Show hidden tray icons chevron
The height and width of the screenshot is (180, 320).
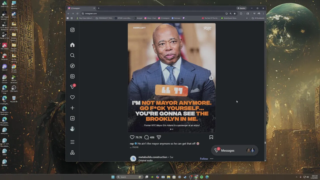(296, 177)
